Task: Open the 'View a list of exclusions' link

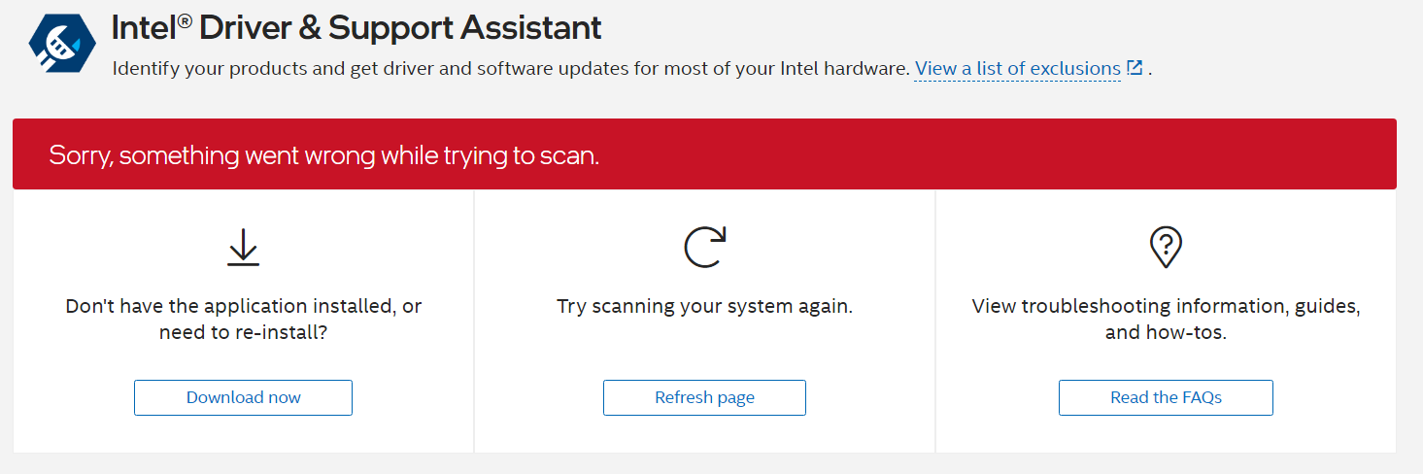Action: pos(1017,69)
